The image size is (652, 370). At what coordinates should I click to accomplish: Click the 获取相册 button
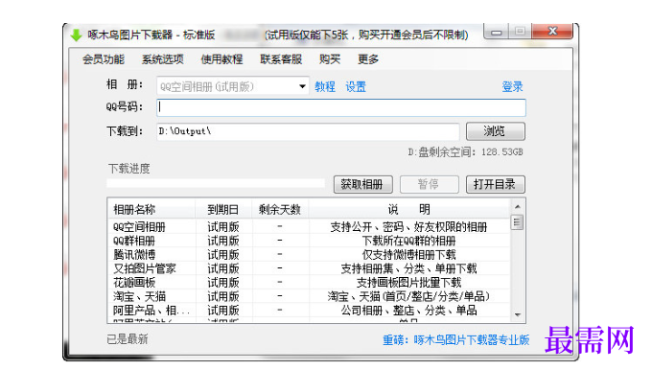[363, 184]
